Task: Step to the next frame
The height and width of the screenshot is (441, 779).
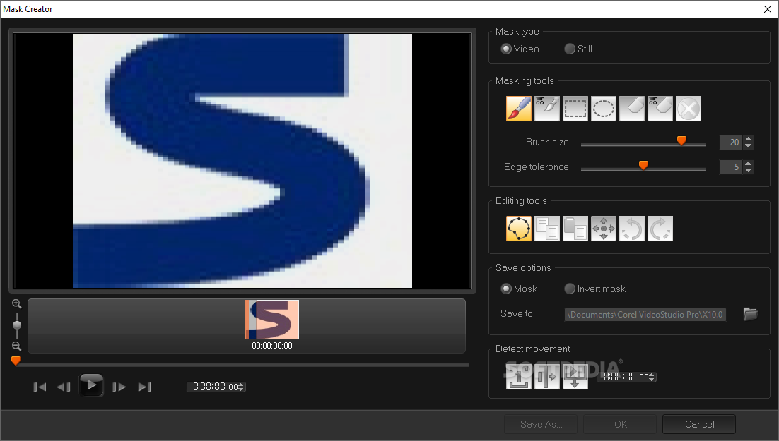Action: click(x=119, y=387)
